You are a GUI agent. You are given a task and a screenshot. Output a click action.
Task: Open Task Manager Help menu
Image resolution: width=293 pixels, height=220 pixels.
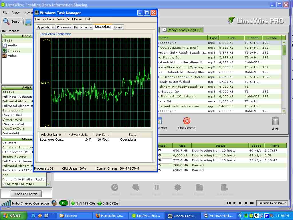(x=88, y=19)
